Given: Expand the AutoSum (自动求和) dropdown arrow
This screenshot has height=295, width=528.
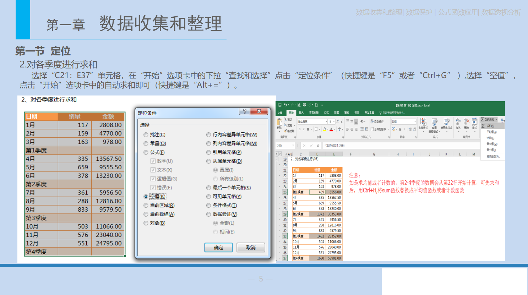Looking at the screenshot, I should pos(496,120).
